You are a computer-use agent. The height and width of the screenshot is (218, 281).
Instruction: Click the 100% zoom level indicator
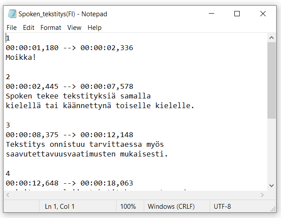point(128,207)
